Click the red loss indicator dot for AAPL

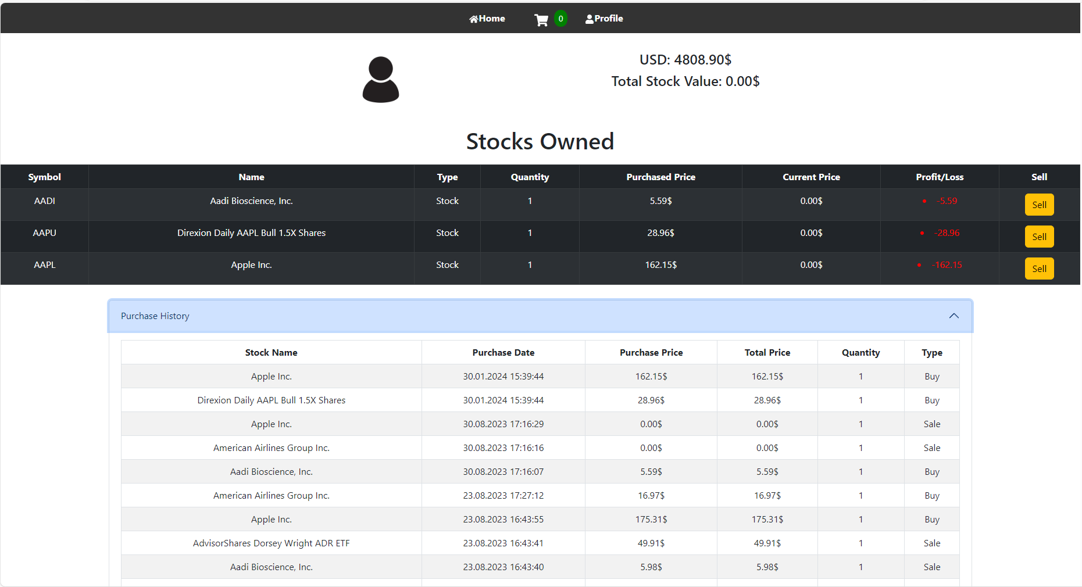point(919,265)
